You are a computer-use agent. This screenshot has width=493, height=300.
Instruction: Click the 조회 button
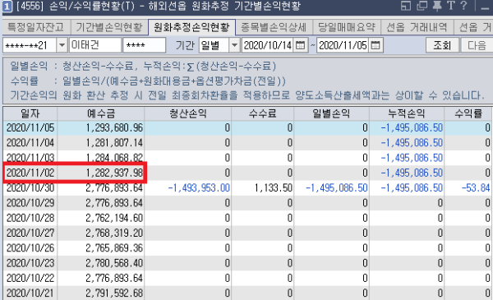coord(442,45)
